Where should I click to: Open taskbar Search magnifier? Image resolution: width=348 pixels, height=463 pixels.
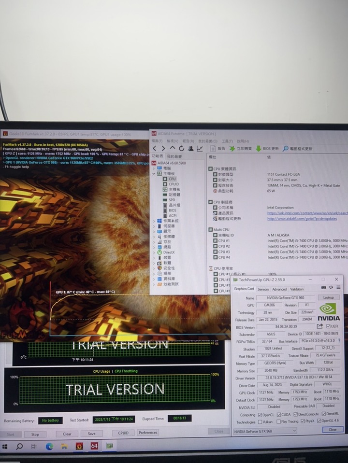[x=19, y=446]
